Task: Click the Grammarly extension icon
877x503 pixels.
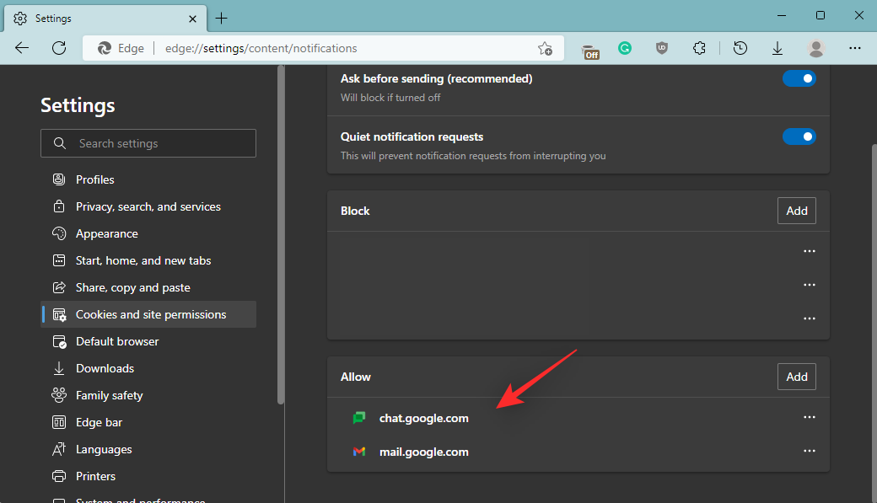Action: pyautogui.click(x=625, y=49)
